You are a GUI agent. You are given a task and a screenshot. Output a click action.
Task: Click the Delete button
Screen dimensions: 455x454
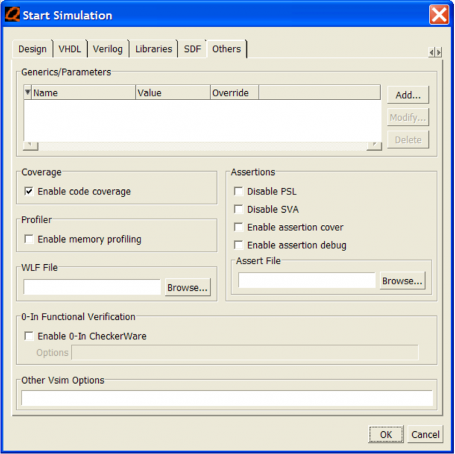pyautogui.click(x=408, y=140)
